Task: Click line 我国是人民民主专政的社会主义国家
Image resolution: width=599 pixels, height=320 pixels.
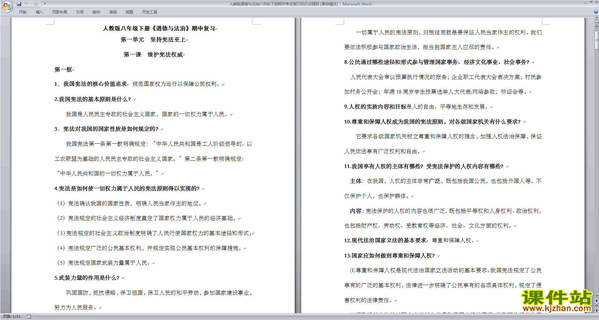Action: (148, 114)
